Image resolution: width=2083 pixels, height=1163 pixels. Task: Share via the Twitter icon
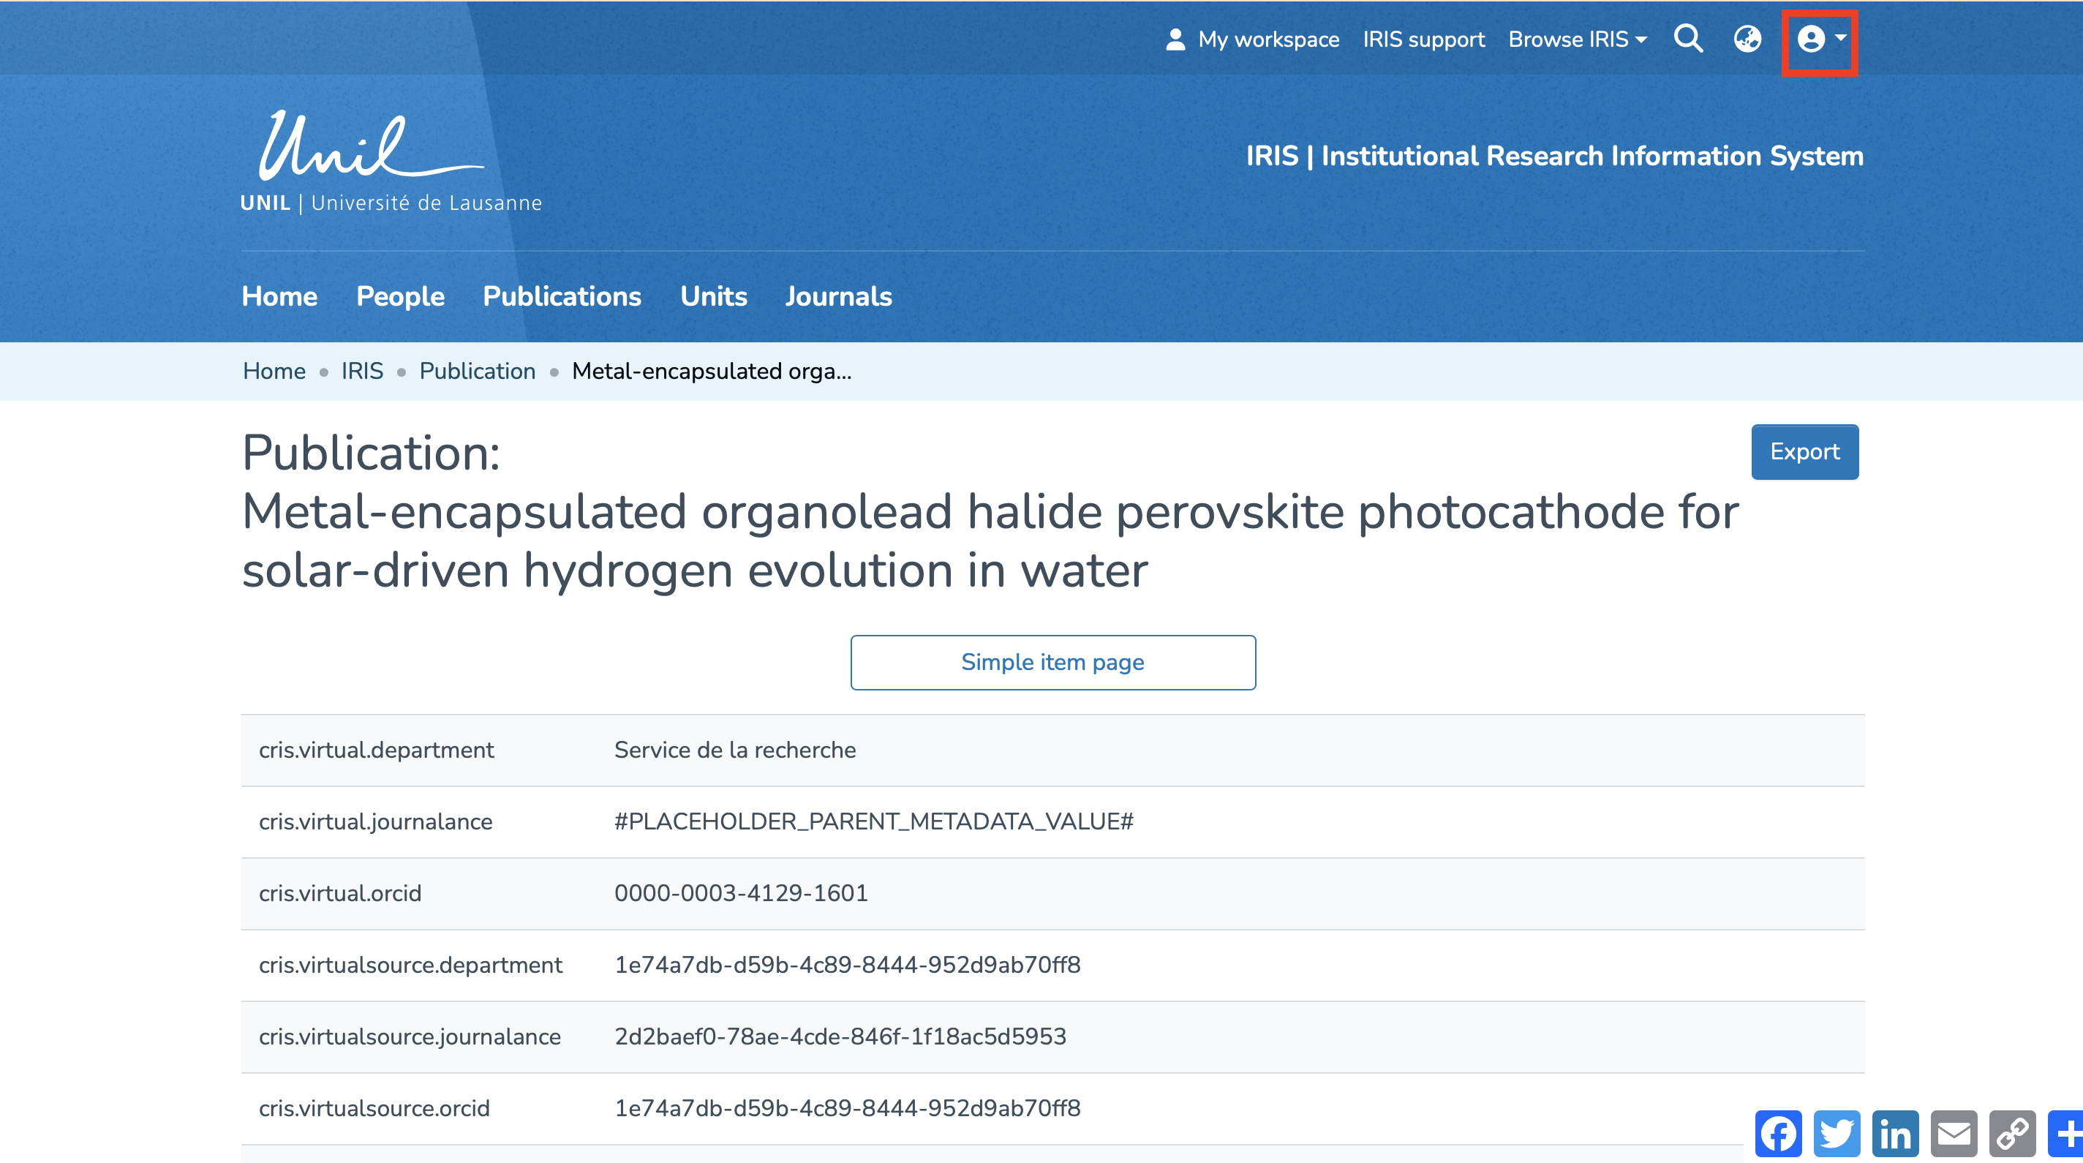tap(1837, 1133)
